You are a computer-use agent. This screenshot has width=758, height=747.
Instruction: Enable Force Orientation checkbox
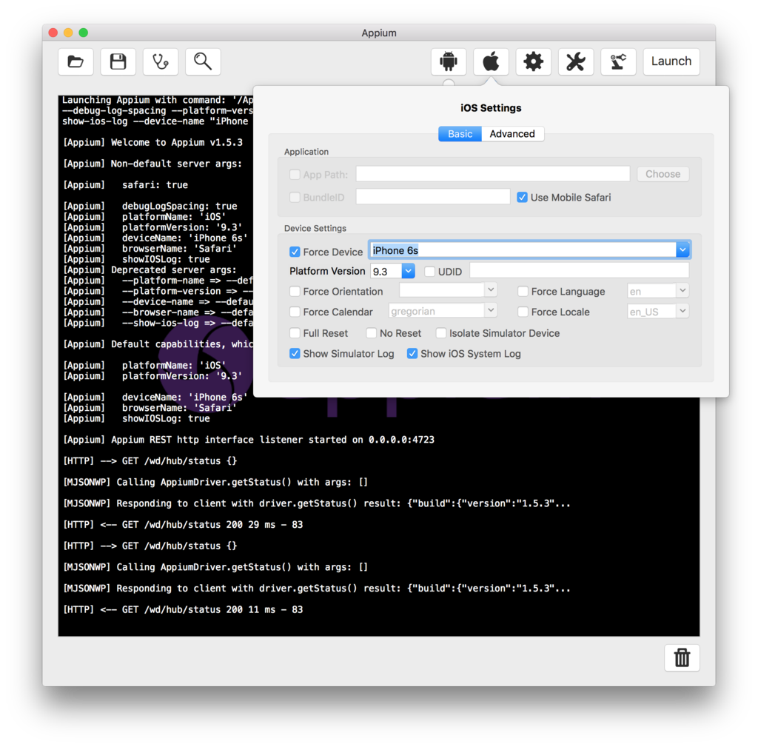point(295,292)
